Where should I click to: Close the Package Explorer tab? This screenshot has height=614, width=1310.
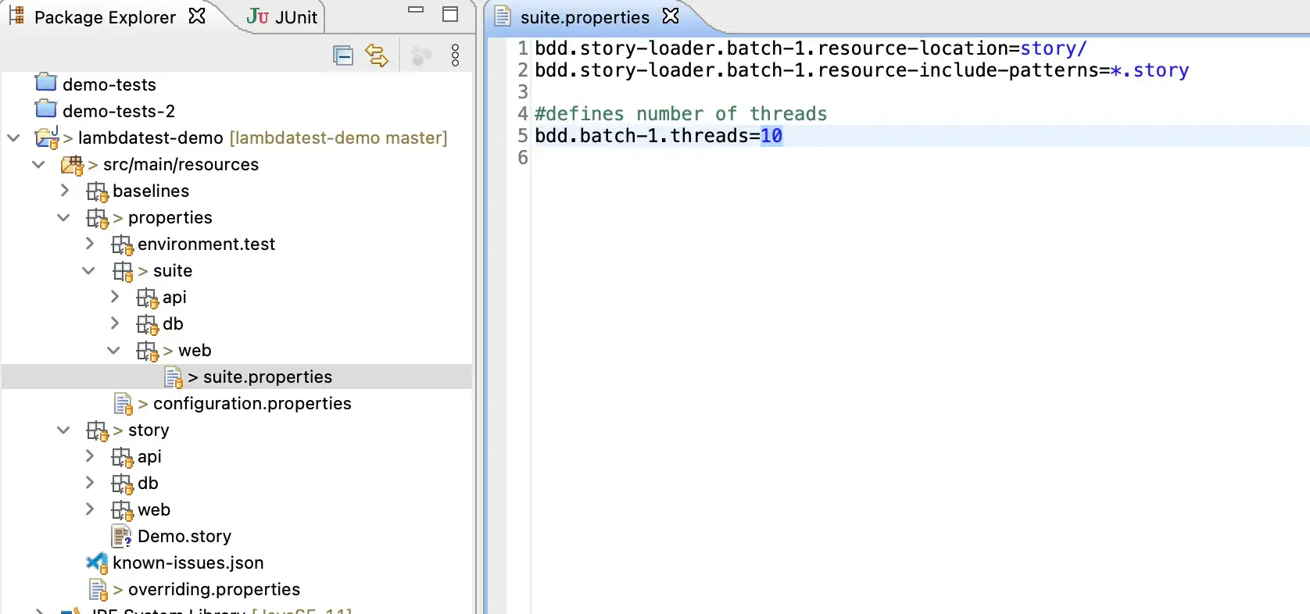coord(198,16)
